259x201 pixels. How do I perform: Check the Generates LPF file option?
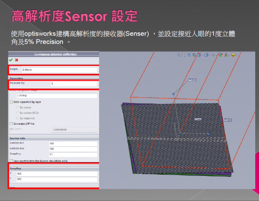point(11,124)
